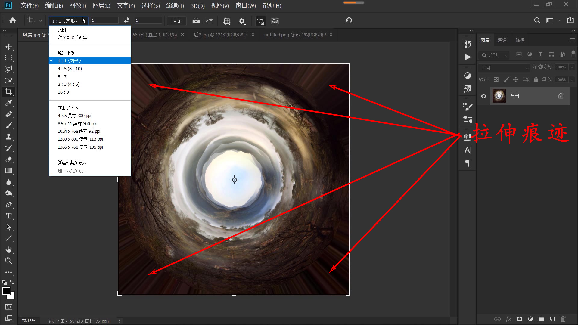Viewport: 578px width, 325px height.
Task: Choose the 16 : 9 ratio preset
Action: point(63,92)
